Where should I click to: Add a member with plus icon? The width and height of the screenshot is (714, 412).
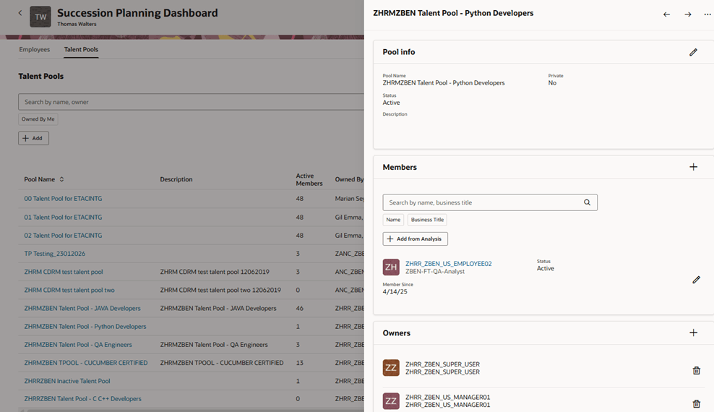[693, 167]
